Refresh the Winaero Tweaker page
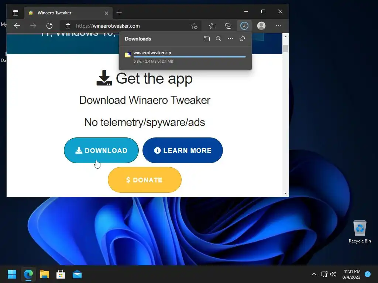Viewport: 378px width, 283px height. (49, 26)
